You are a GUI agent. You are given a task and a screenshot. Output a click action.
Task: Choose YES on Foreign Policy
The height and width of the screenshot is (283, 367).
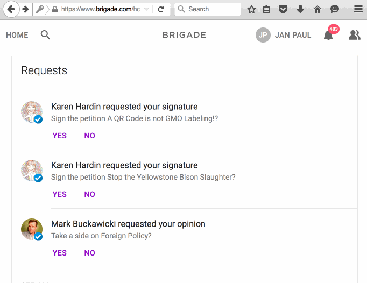pyautogui.click(x=60, y=253)
